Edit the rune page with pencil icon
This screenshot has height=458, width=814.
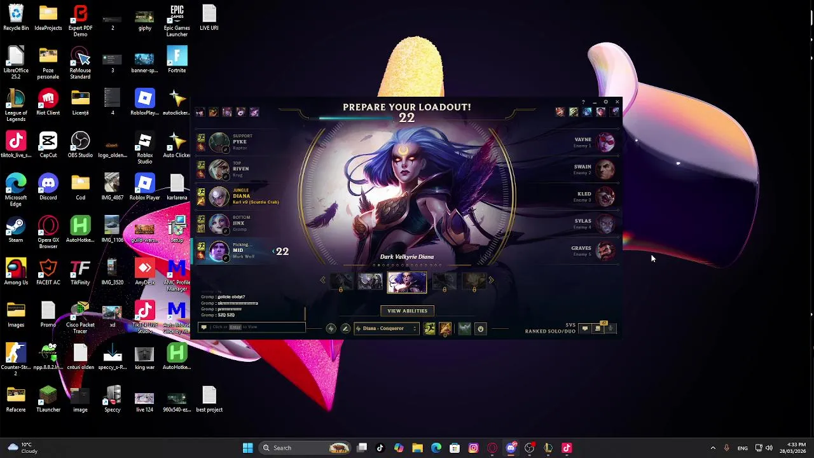pyautogui.click(x=345, y=328)
